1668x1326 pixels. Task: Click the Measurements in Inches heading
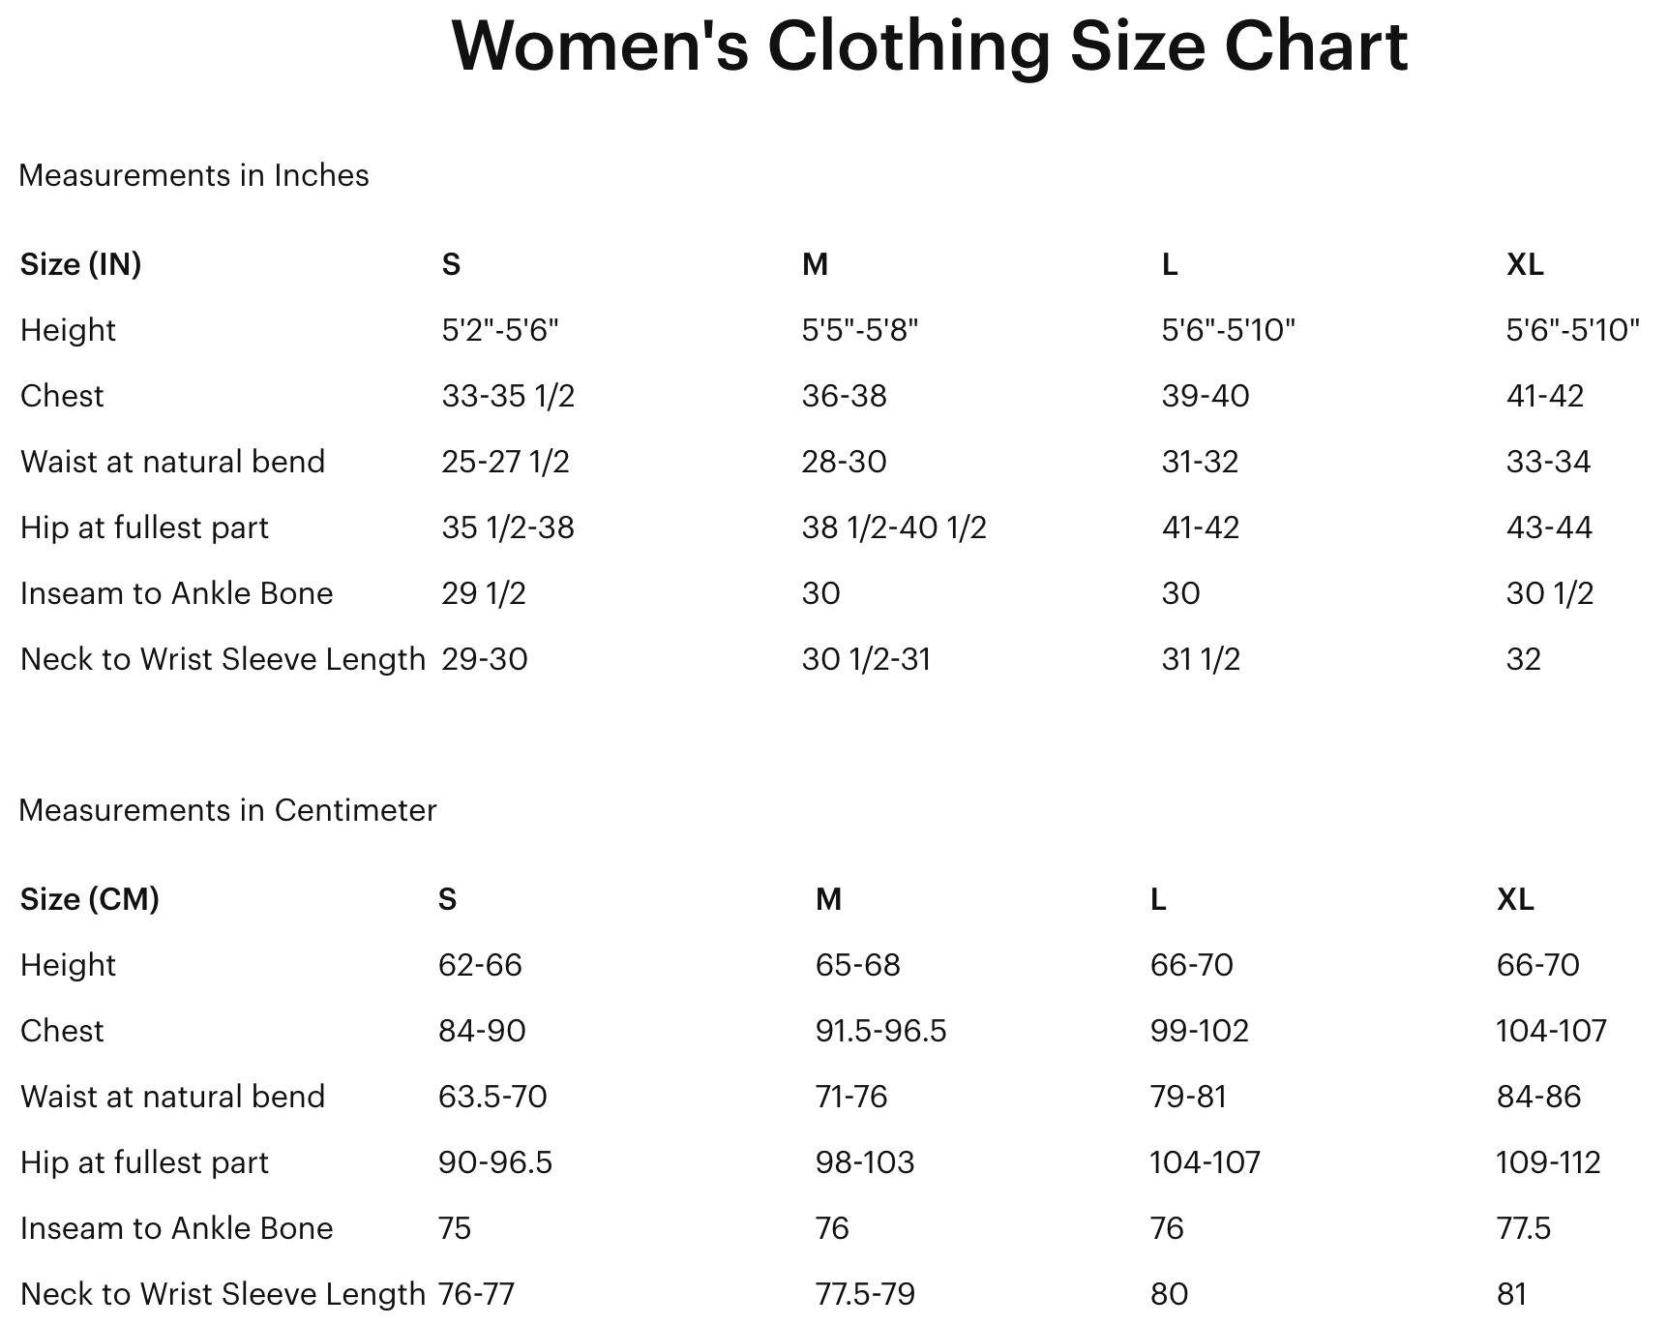pos(194,175)
